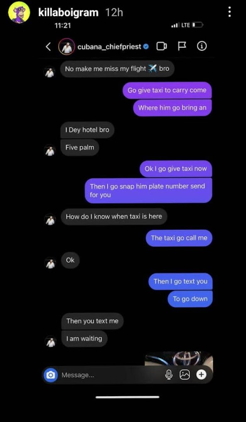Viewport: 246px width, 422px height.
Task: Tap the back arrow in the chat header
Action: point(48,47)
